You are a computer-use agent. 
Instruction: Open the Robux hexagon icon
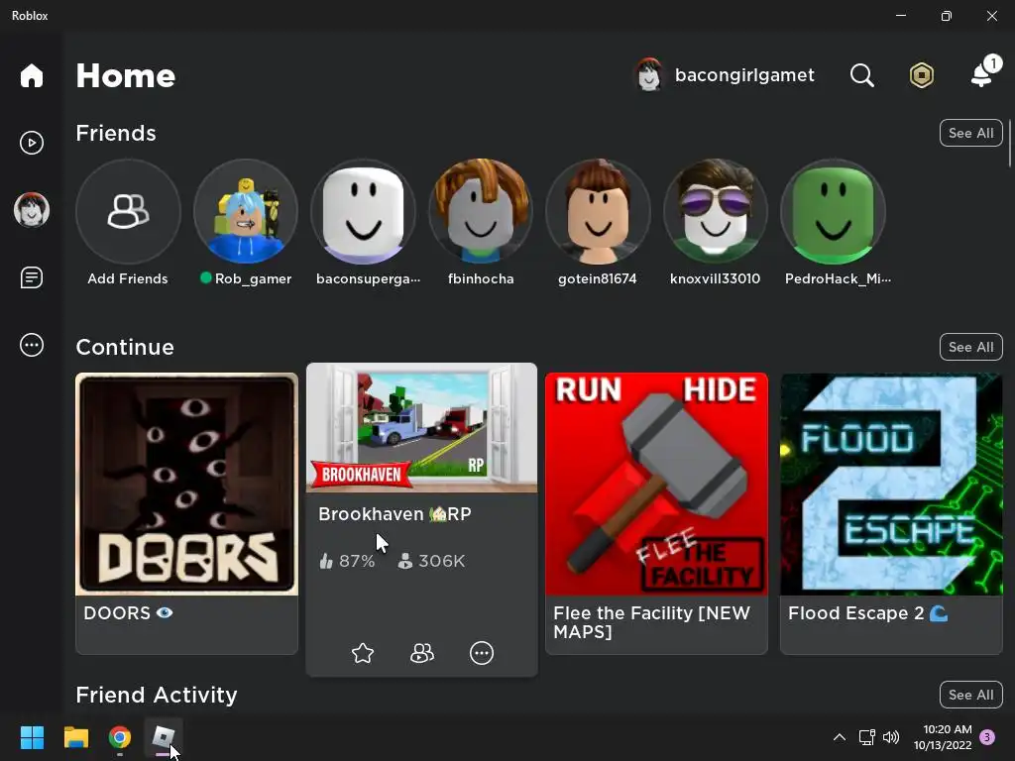tap(921, 75)
